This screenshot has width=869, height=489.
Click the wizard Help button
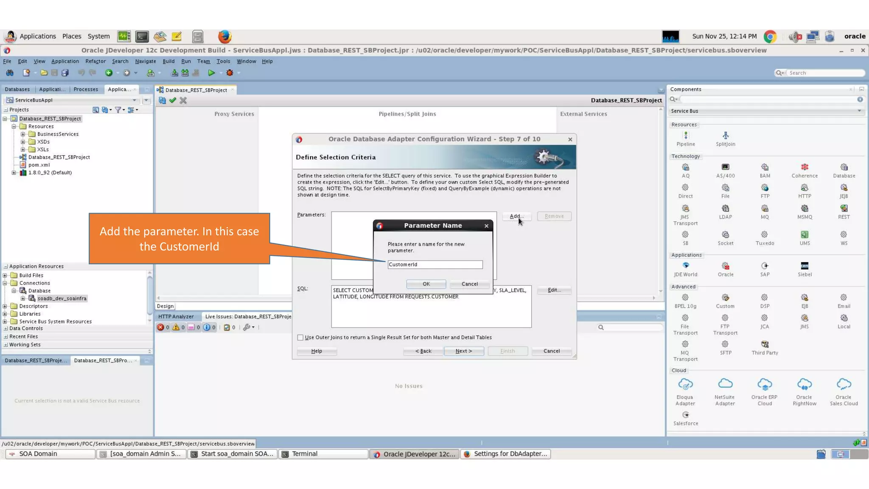317,351
